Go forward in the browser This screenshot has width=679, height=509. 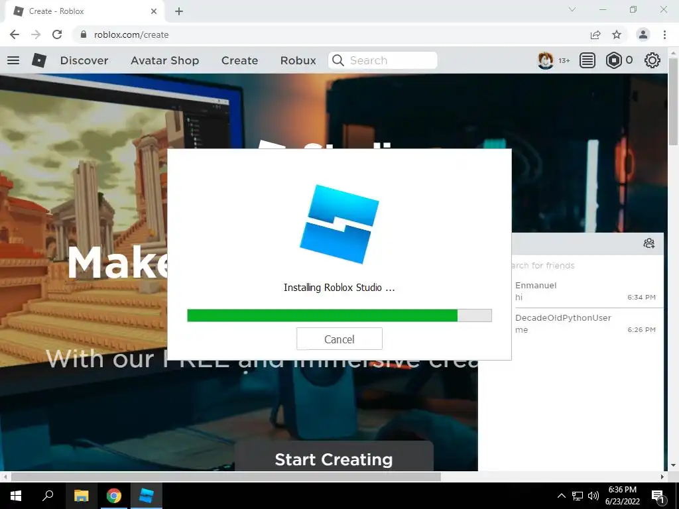(36, 34)
